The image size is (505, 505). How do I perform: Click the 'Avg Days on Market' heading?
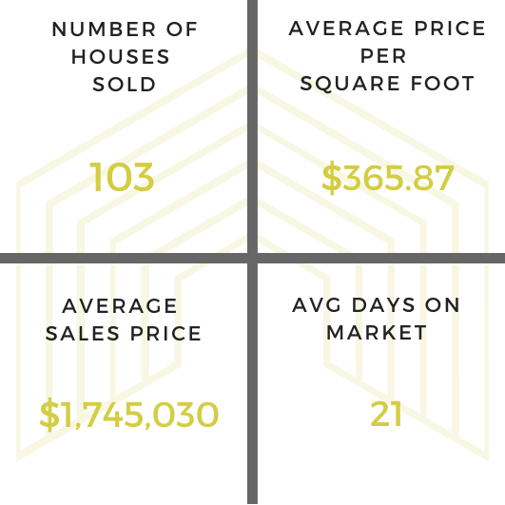[376, 319]
